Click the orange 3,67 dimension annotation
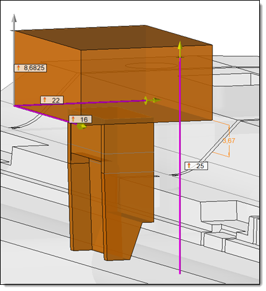Viewport: 266px width, 291px height. click(228, 141)
